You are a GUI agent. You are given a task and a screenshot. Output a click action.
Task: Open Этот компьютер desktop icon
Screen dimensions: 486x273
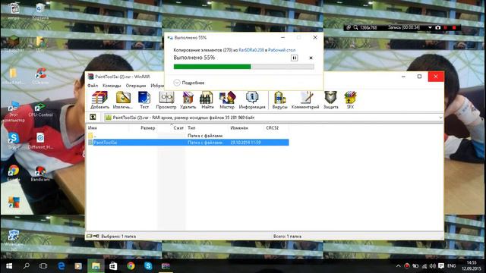14,111
